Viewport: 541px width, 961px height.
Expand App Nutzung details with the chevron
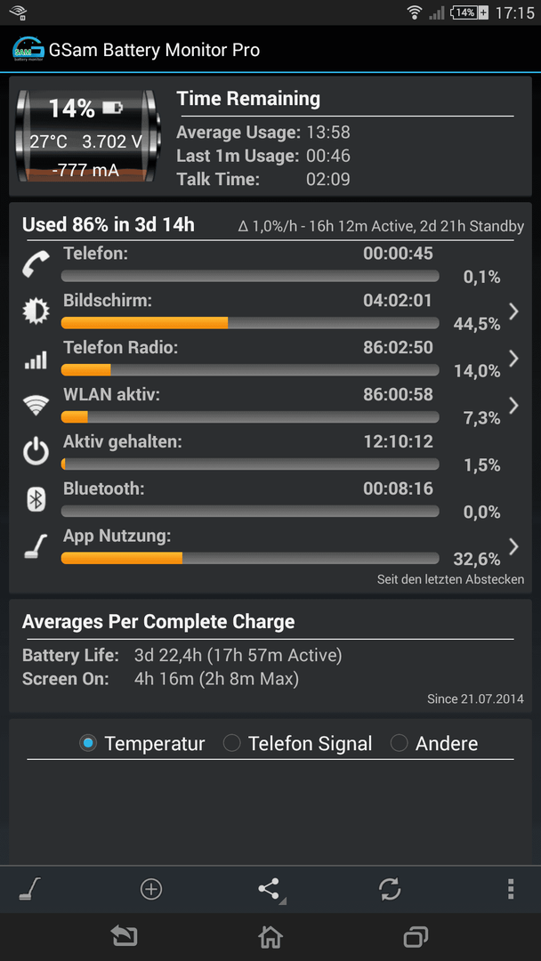click(513, 546)
